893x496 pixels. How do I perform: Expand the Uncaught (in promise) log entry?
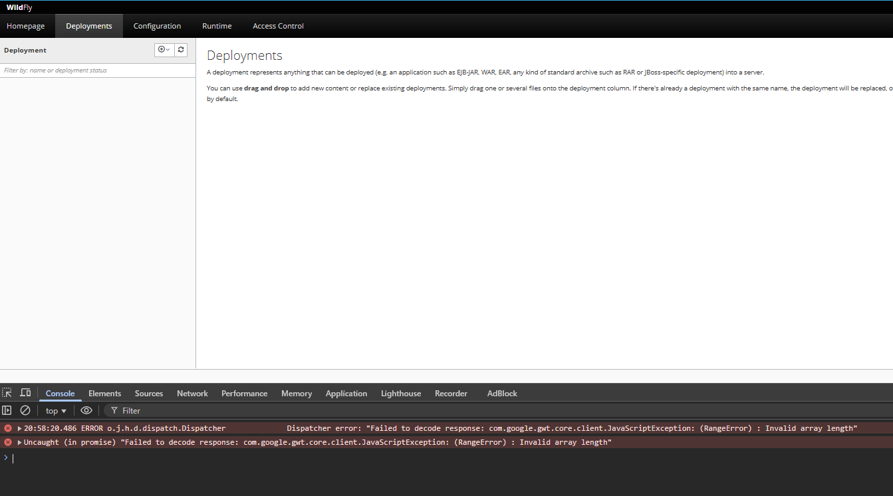[x=20, y=442]
